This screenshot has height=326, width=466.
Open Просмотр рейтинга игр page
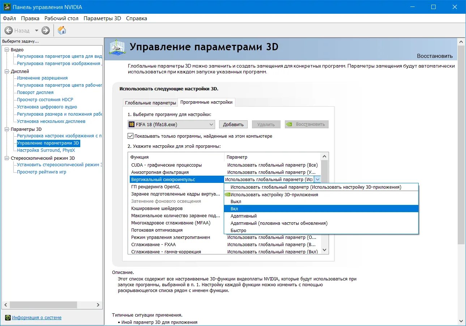pyautogui.click(x=42, y=172)
